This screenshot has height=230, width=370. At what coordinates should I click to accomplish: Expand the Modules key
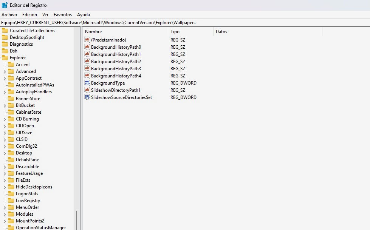[5, 214]
